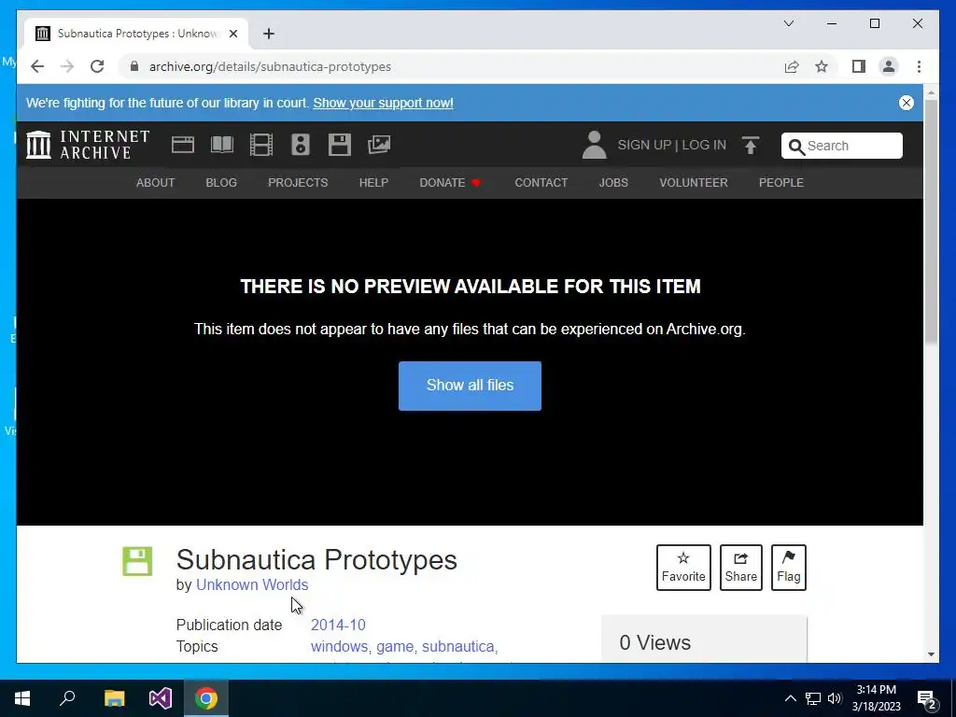Click the Show all files button
Image resolution: width=956 pixels, height=717 pixels.
point(471,386)
